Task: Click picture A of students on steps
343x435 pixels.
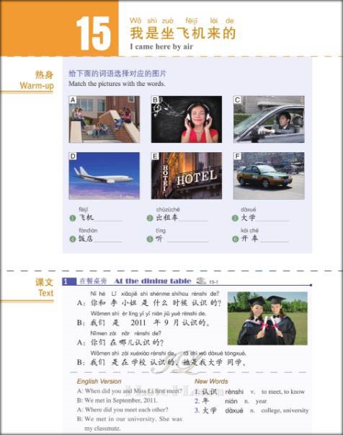Action: click(x=104, y=119)
